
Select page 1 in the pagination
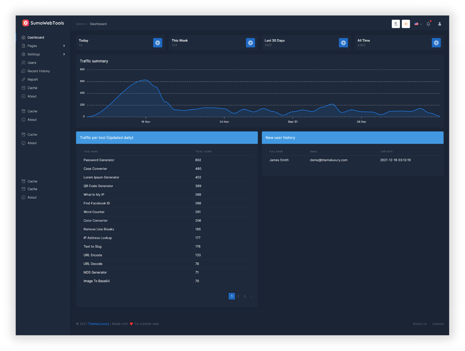232,296
